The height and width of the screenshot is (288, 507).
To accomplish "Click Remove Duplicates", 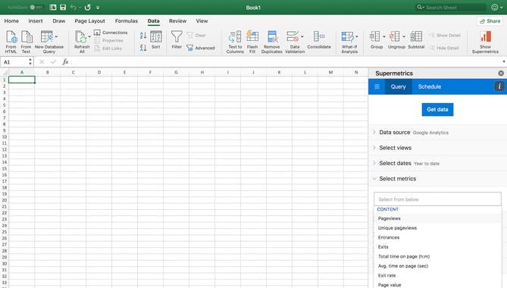I will pyautogui.click(x=272, y=42).
